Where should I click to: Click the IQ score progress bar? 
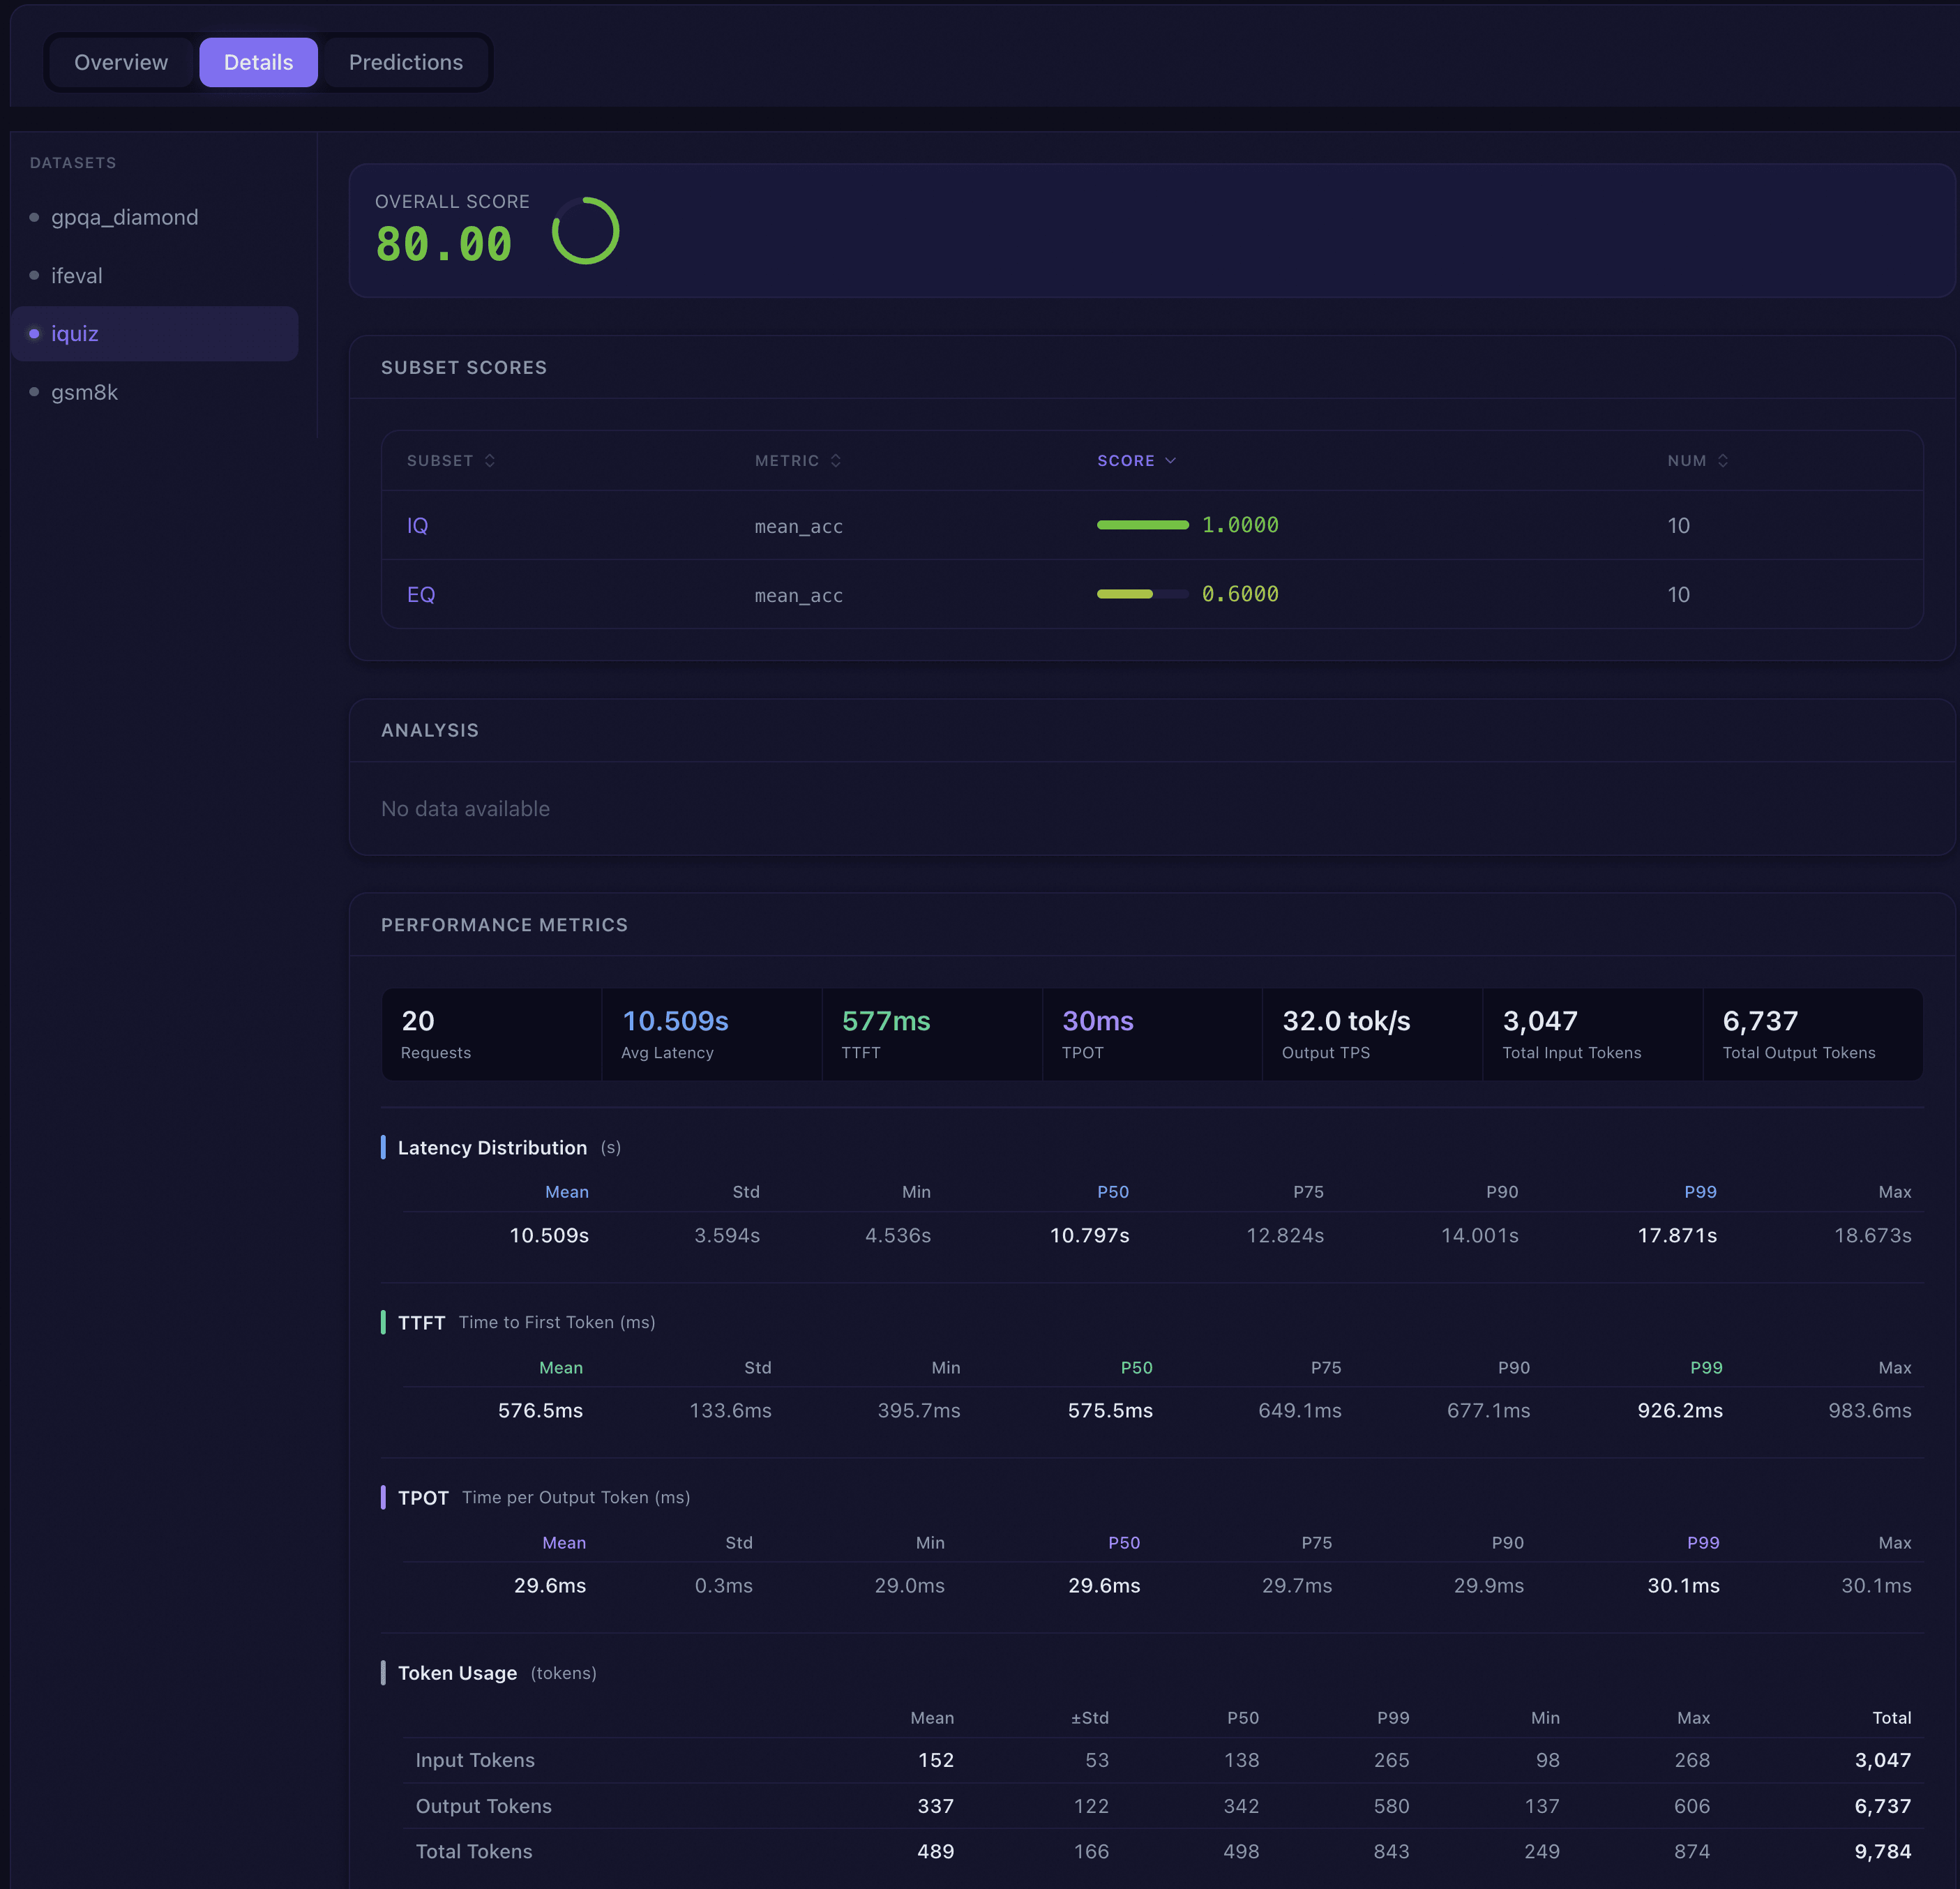pyautogui.click(x=1143, y=525)
